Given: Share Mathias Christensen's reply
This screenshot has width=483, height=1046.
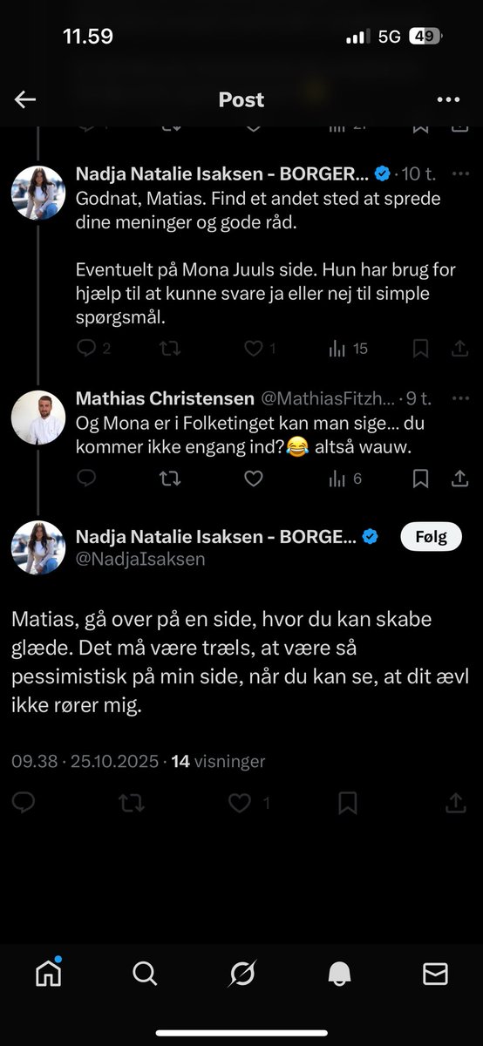Looking at the screenshot, I should pos(459,479).
